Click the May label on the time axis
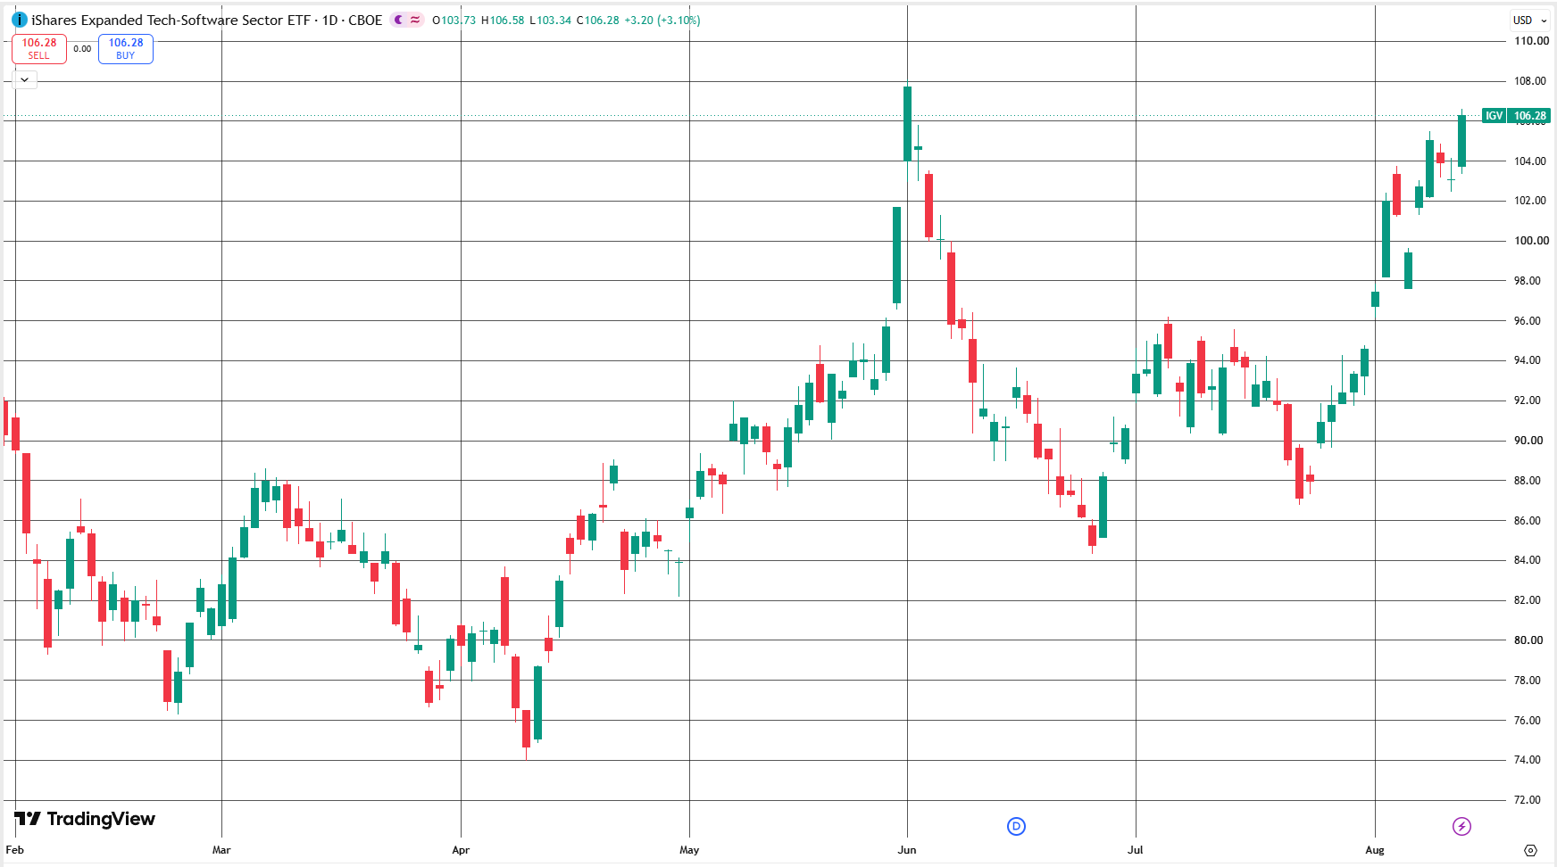 (x=689, y=850)
